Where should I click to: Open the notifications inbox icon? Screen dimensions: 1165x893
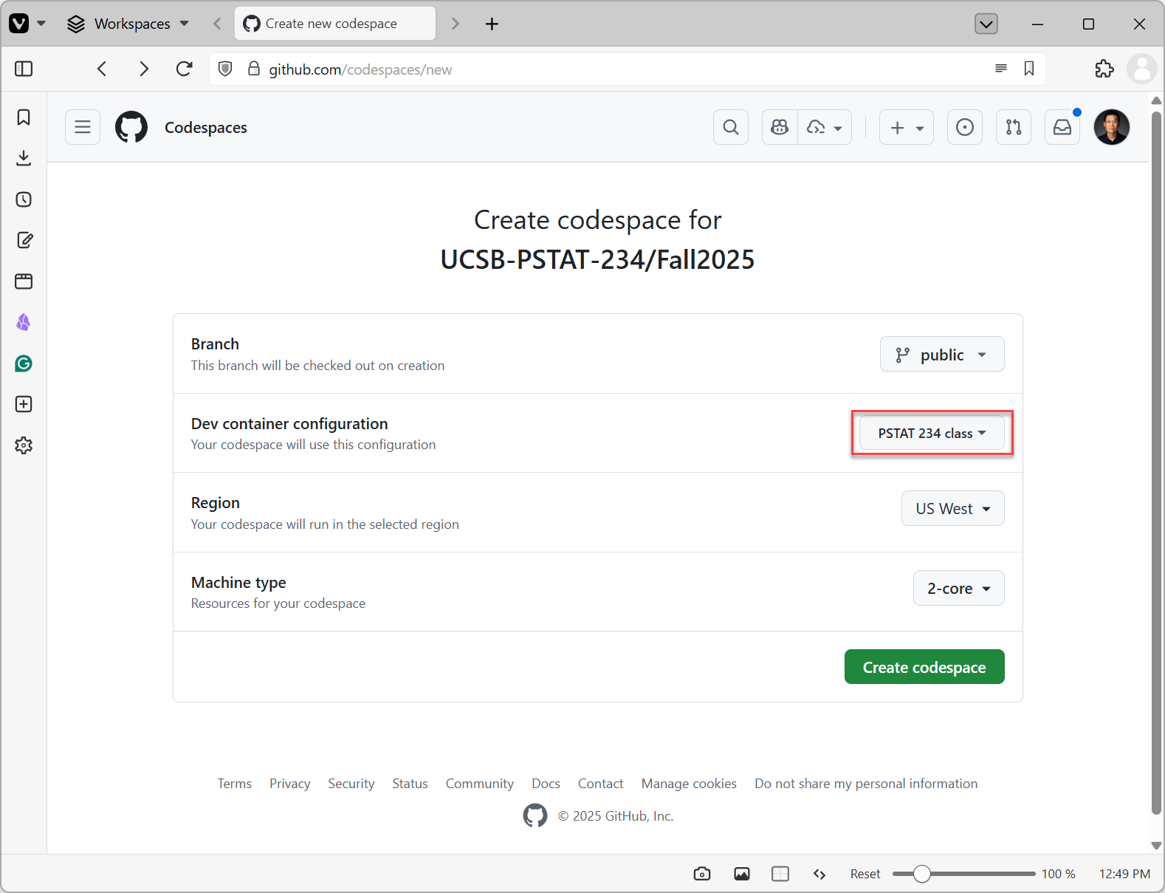[1062, 127]
